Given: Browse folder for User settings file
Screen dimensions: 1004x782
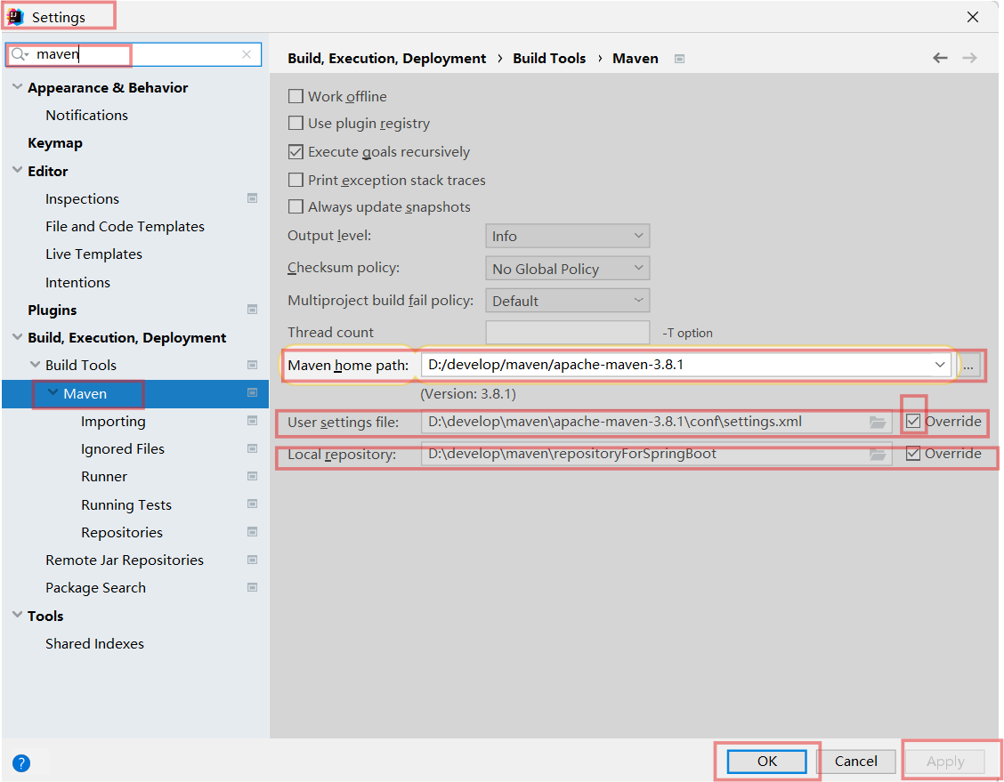Looking at the screenshot, I should (x=878, y=422).
